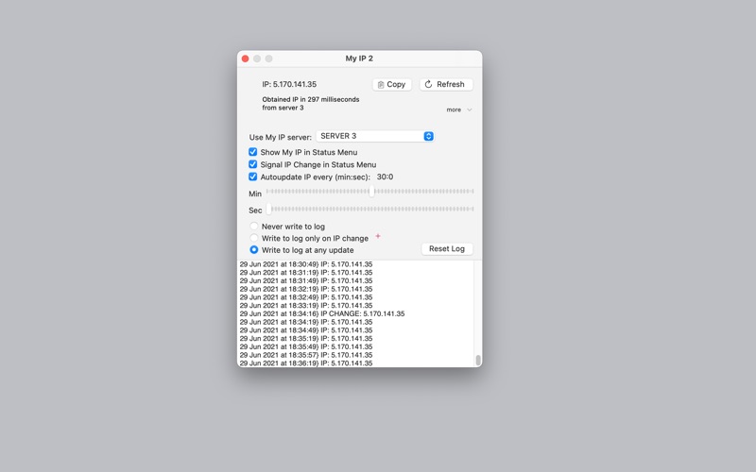The width and height of the screenshot is (756, 472).
Task: Click the 18:35:57 log entry
Action: click(x=306, y=355)
